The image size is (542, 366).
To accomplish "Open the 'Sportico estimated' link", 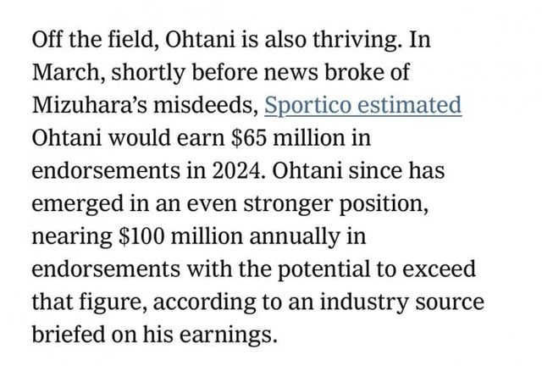I will click(x=362, y=105).
